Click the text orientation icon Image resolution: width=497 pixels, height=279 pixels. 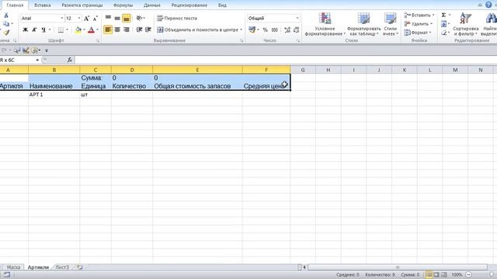coord(140,18)
